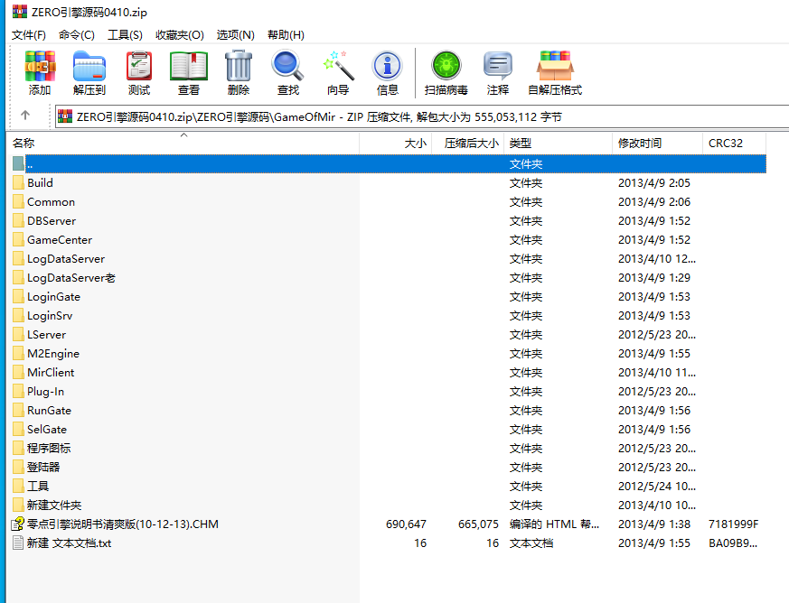This screenshot has height=603, width=789.
Task: Click the 测试 (Test) toolbar icon
Action: coord(139,66)
